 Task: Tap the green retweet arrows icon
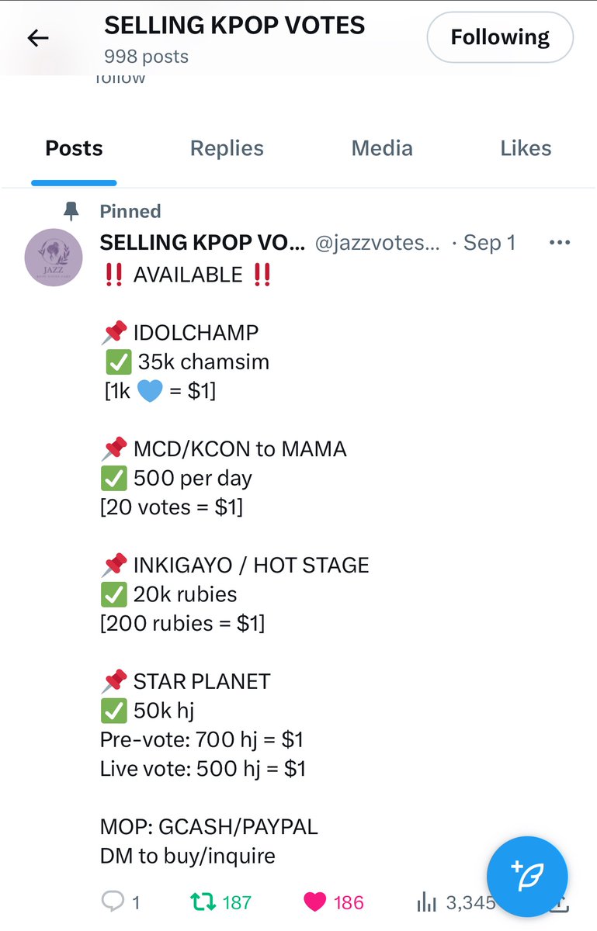[x=203, y=902]
